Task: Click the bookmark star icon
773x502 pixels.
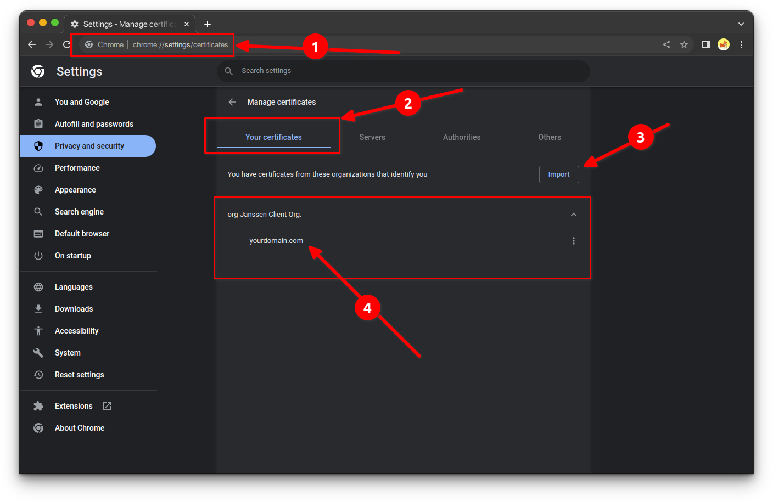Action: (x=684, y=45)
